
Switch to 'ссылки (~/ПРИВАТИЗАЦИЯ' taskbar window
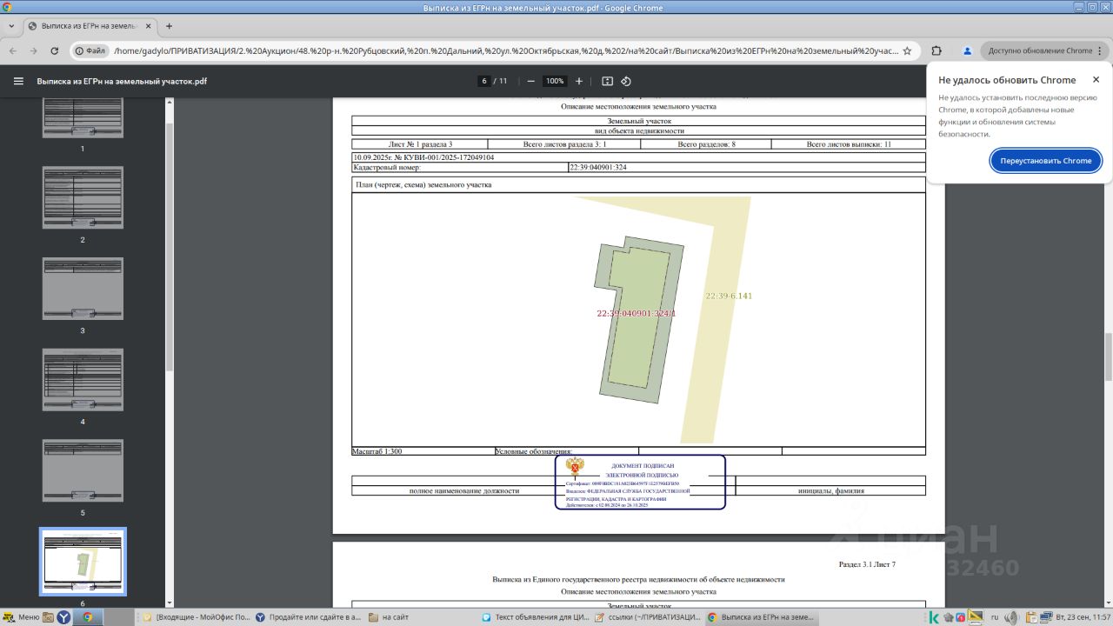648,617
